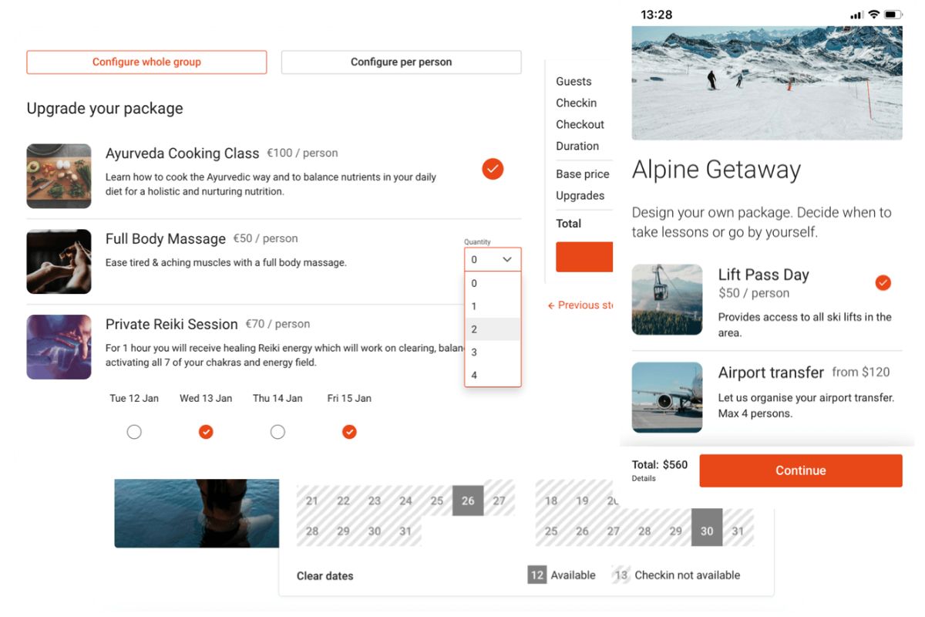
Task: Switch to Configure per person tab
Action: click(x=401, y=62)
